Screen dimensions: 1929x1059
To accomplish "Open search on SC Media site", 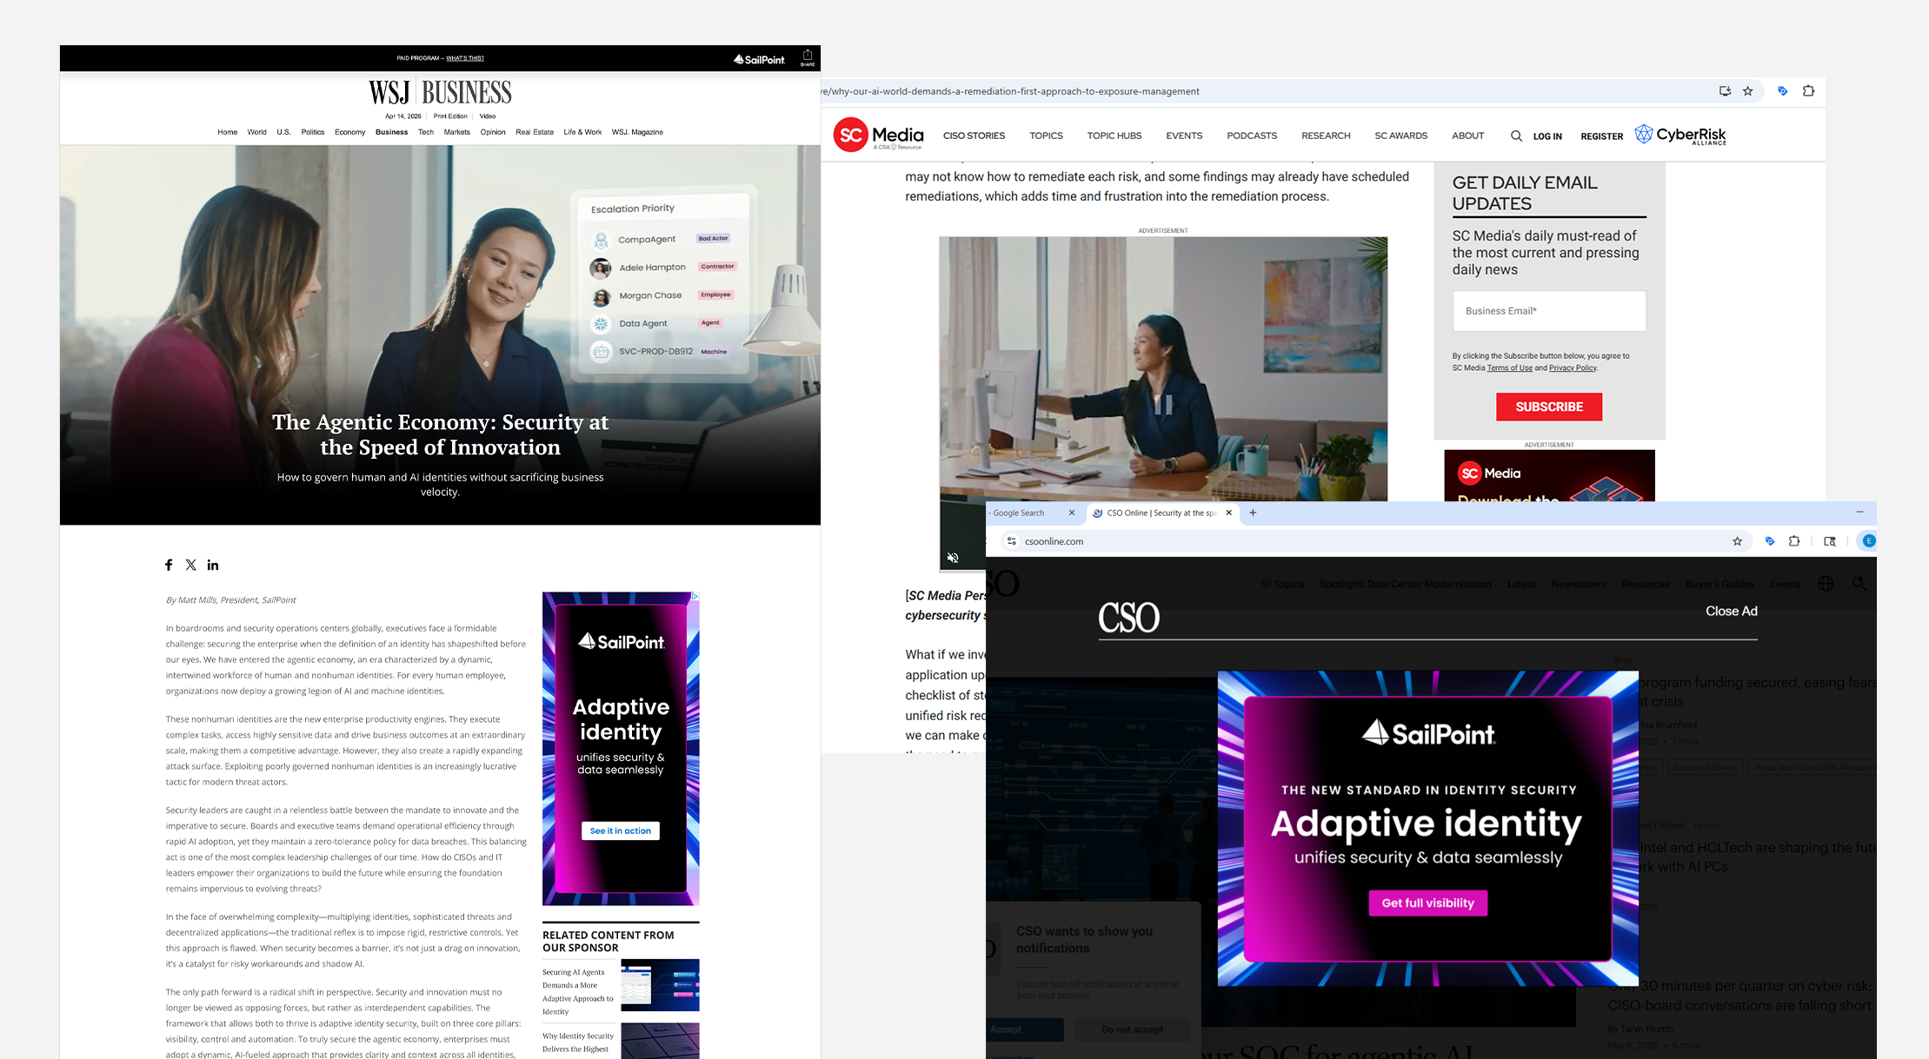I will point(1516,136).
